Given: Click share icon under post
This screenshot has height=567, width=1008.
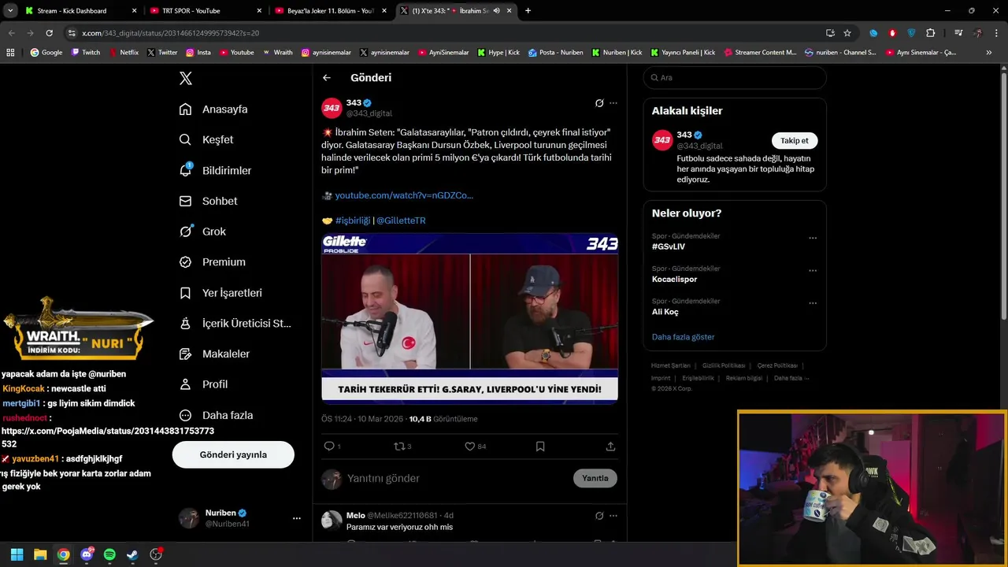Looking at the screenshot, I should coord(610,447).
